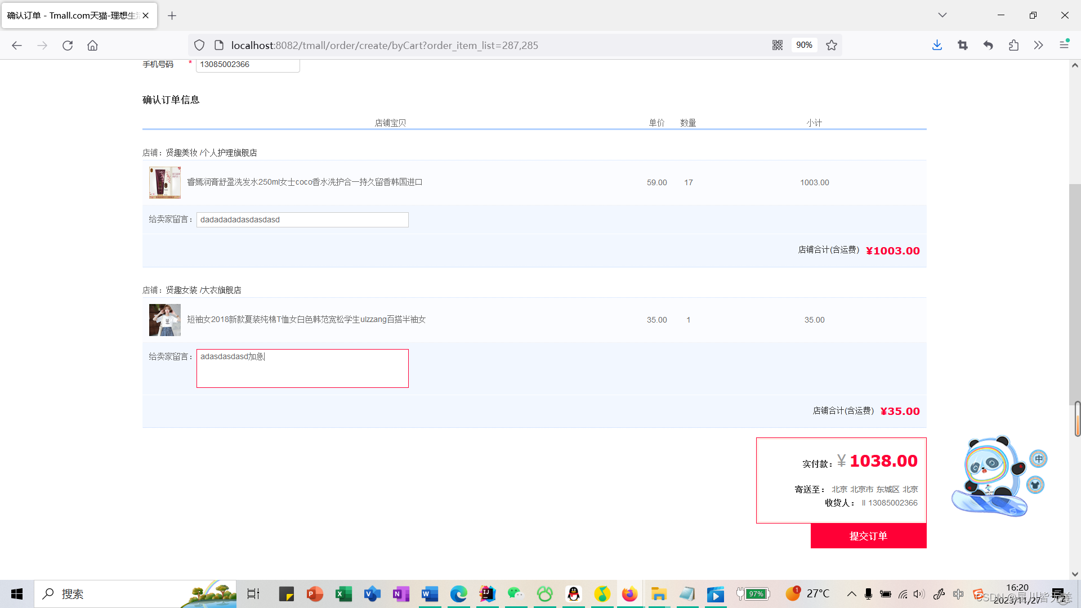Click the store subtotal ¥1003.00

[893, 251]
